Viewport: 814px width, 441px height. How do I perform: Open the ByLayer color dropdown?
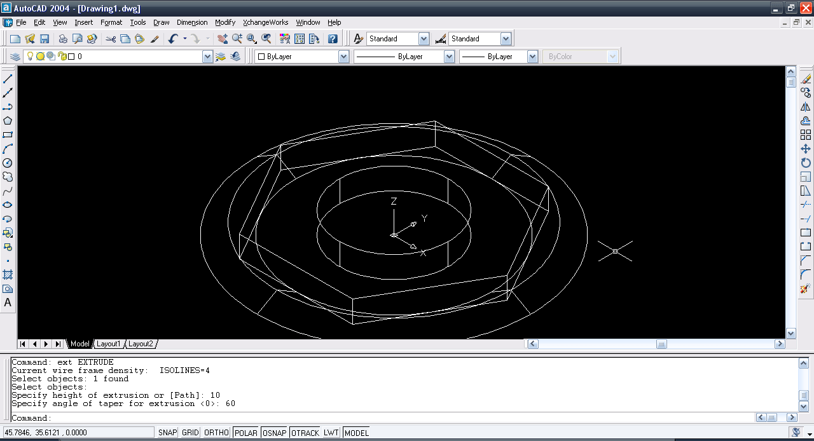343,57
